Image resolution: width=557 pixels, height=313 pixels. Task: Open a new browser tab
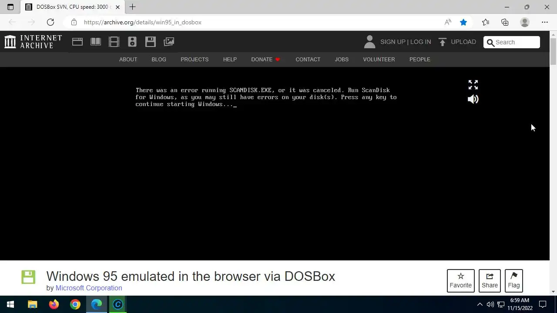point(132,7)
